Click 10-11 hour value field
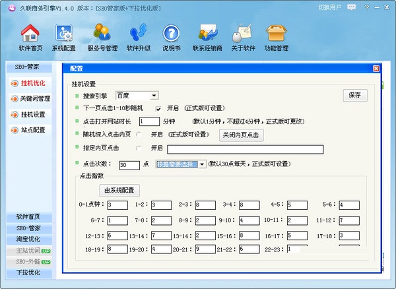 (x=297, y=220)
